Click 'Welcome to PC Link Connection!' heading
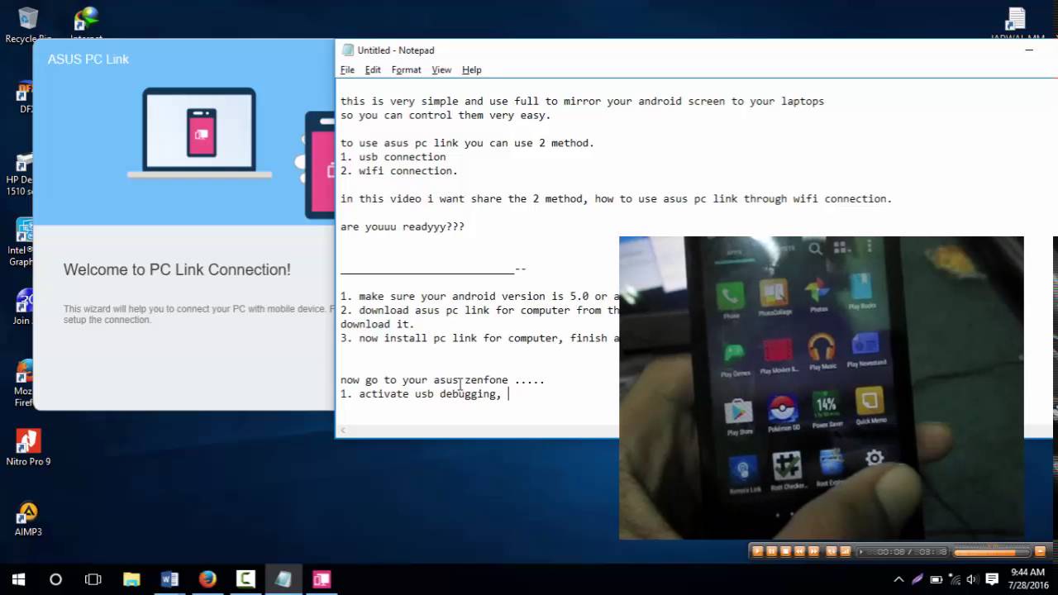 [x=177, y=269]
